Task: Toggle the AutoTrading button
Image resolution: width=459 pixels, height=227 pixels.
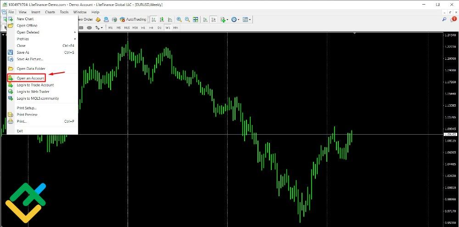Action: [133, 19]
